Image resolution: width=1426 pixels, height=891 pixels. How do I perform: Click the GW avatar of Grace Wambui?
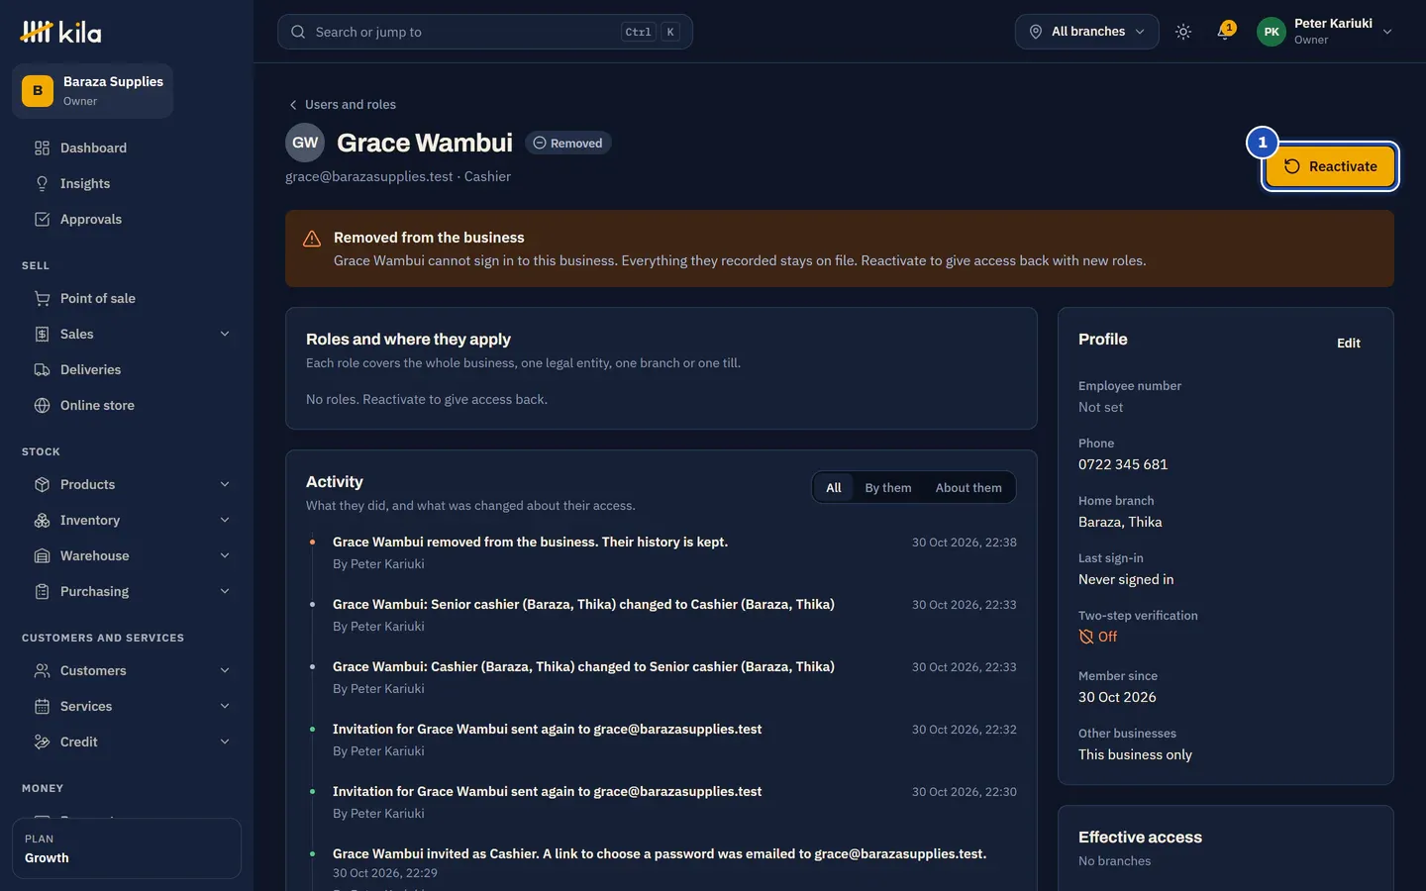tap(305, 143)
